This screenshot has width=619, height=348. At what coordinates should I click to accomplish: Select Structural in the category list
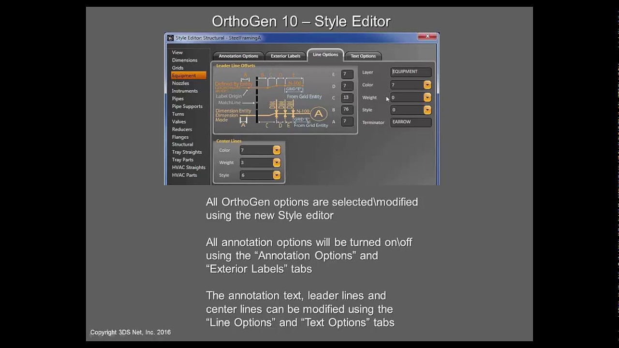[x=182, y=145]
